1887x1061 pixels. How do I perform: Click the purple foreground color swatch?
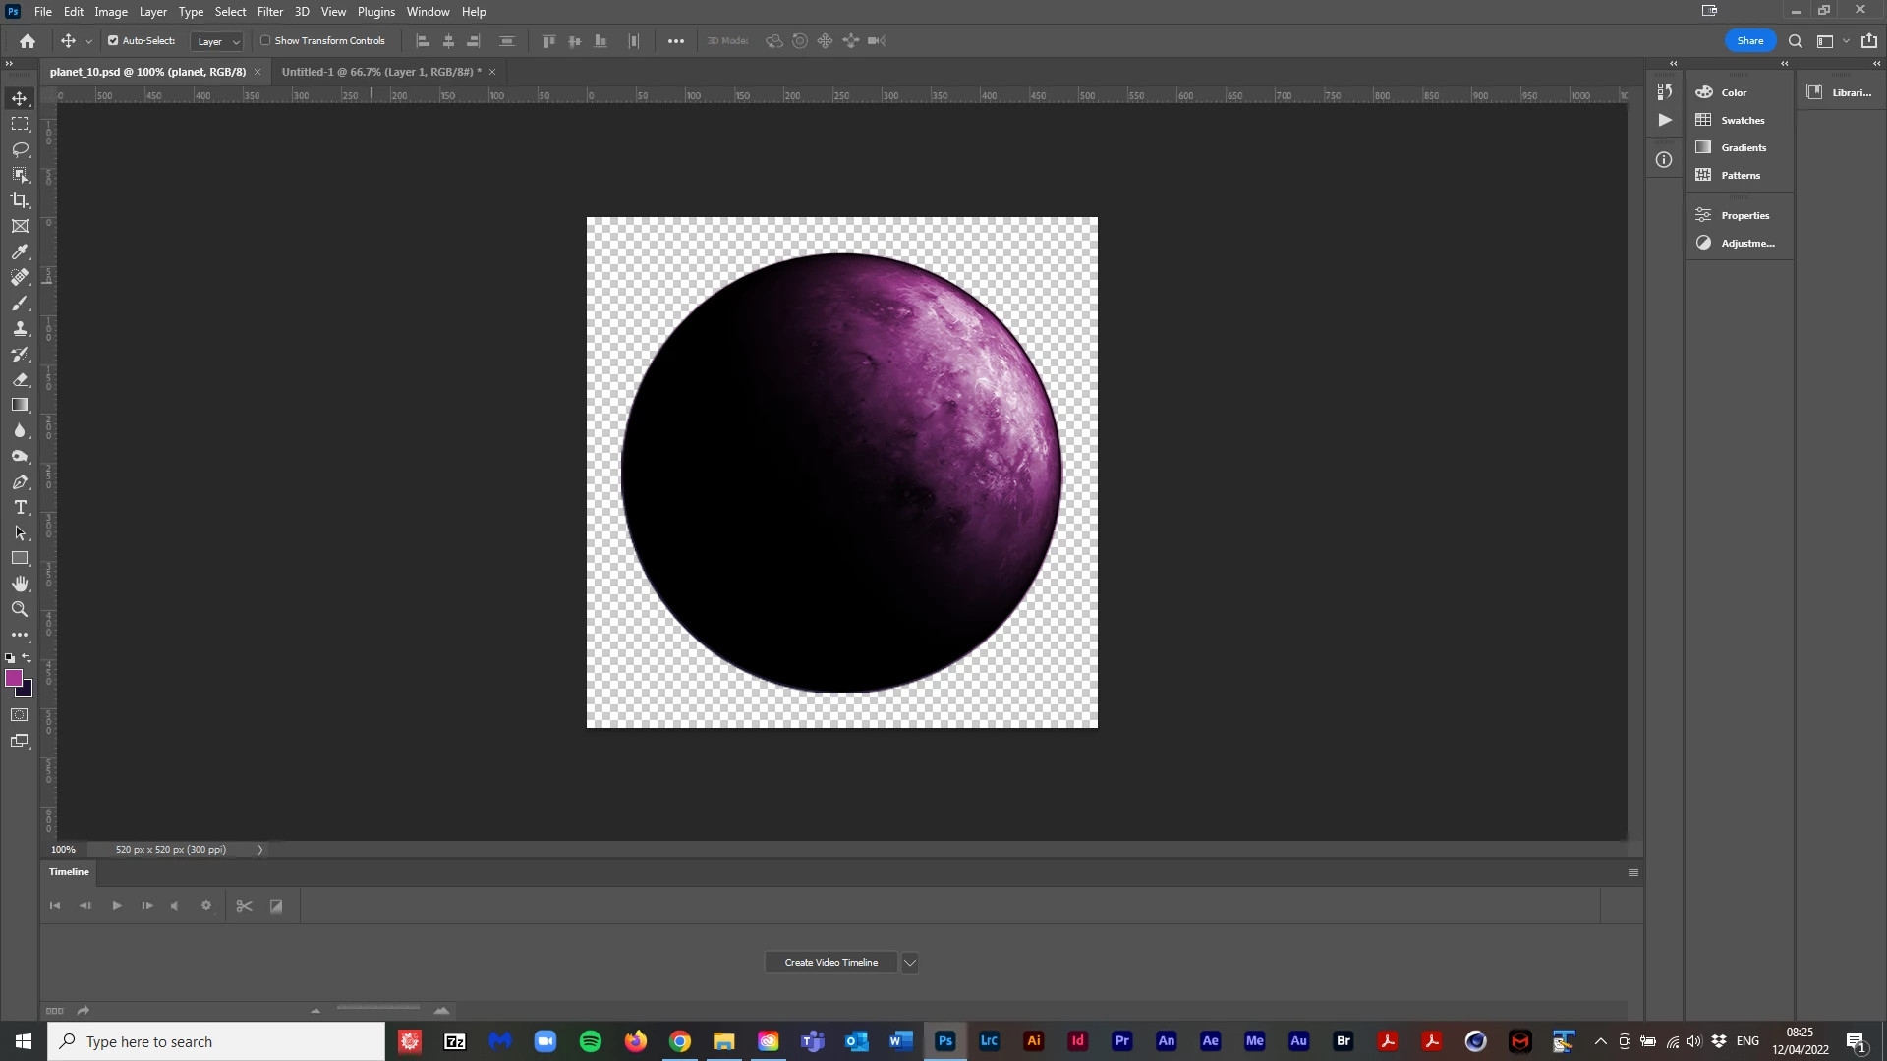pyautogui.click(x=13, y=678)
